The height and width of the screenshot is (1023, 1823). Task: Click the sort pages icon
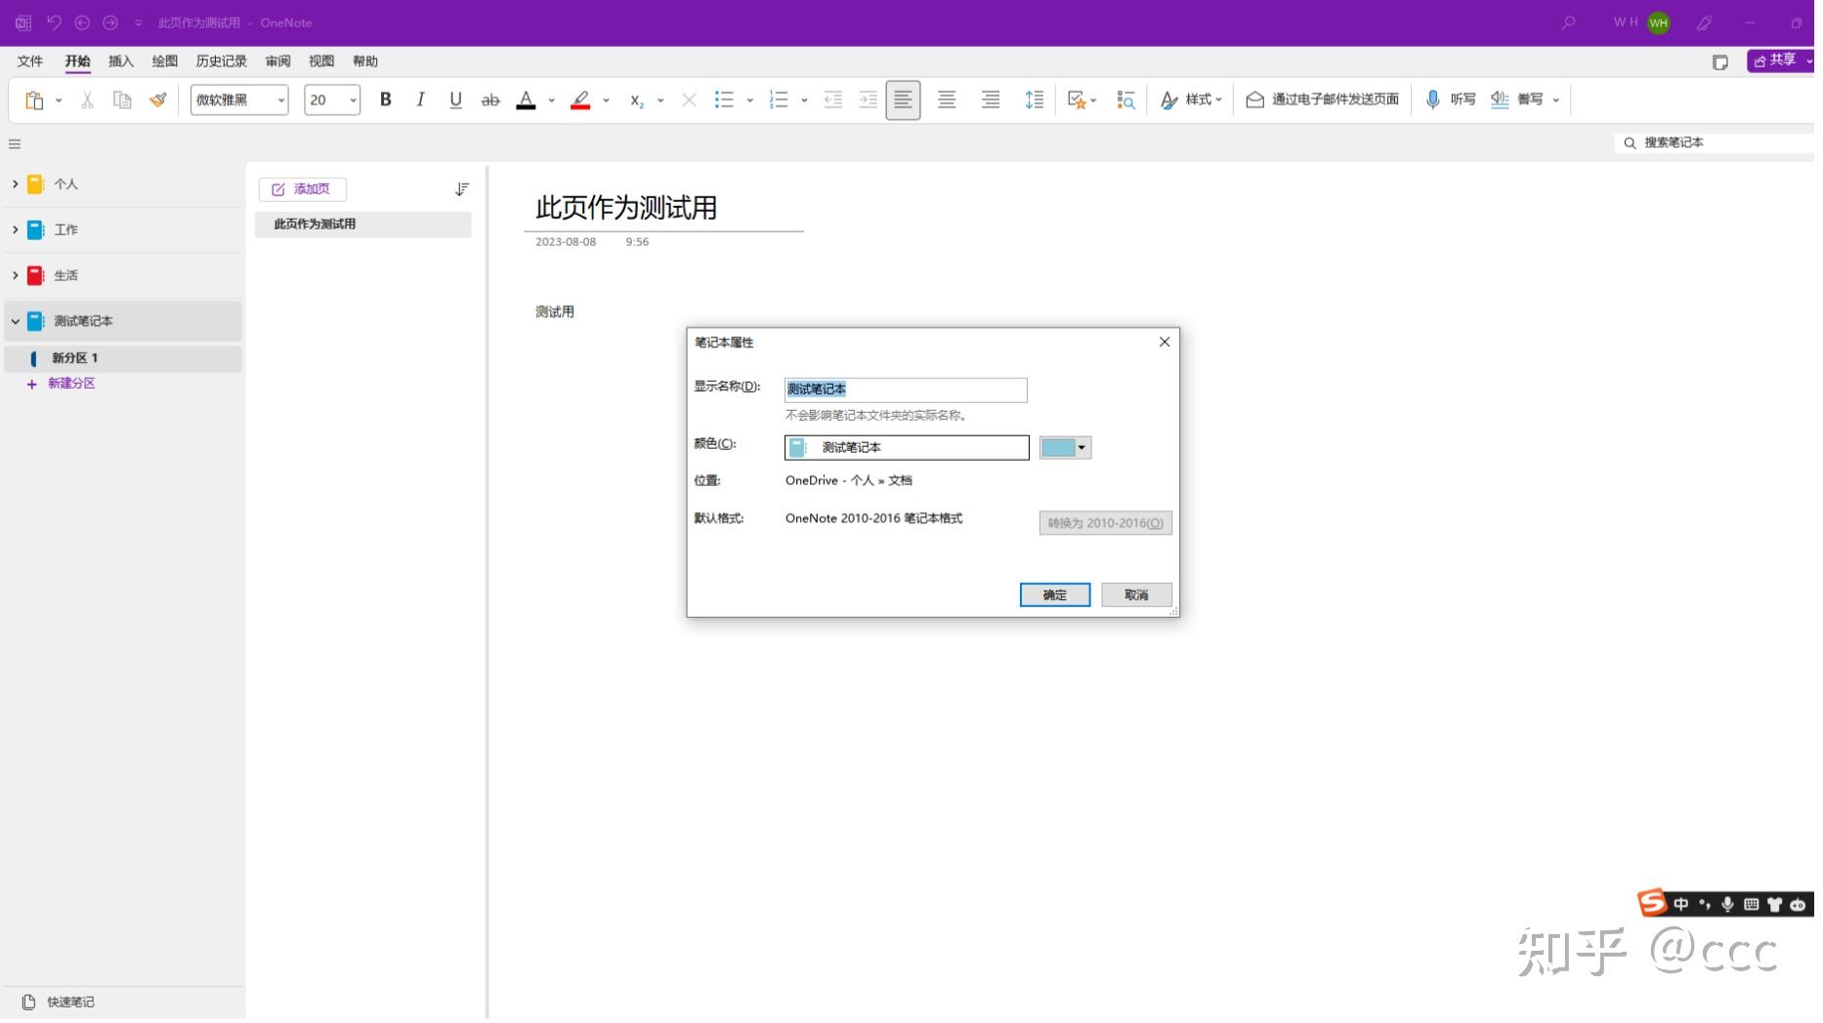[462, 189]
